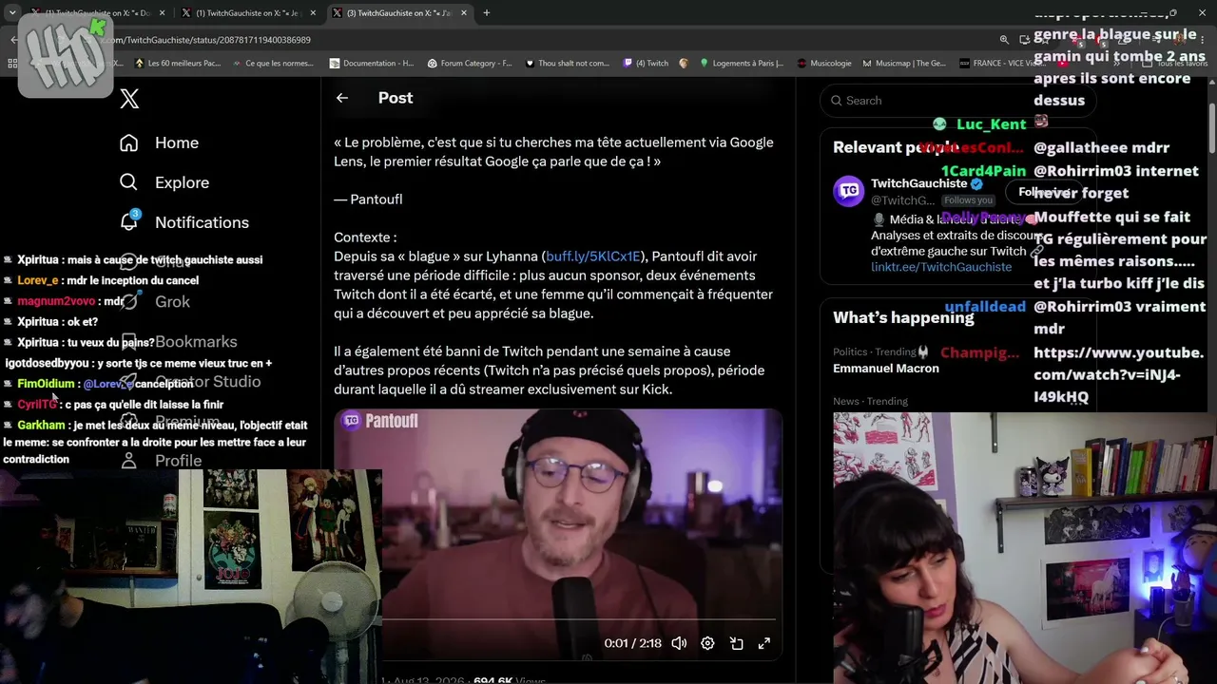Open the Notifications bell icon
The image size is (1217, 684).
coord(129,221)
